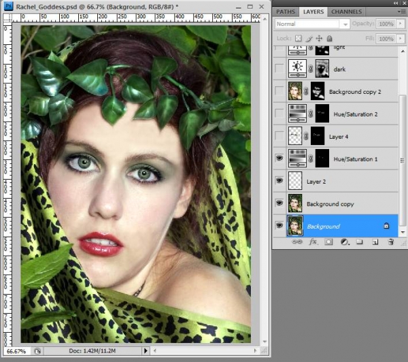Click the Opacity 100% field

point(386,24)
